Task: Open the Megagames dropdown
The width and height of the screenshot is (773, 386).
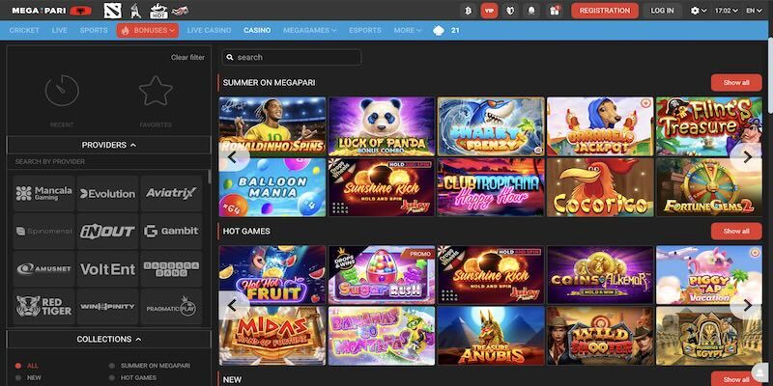Action: (309, 31)
